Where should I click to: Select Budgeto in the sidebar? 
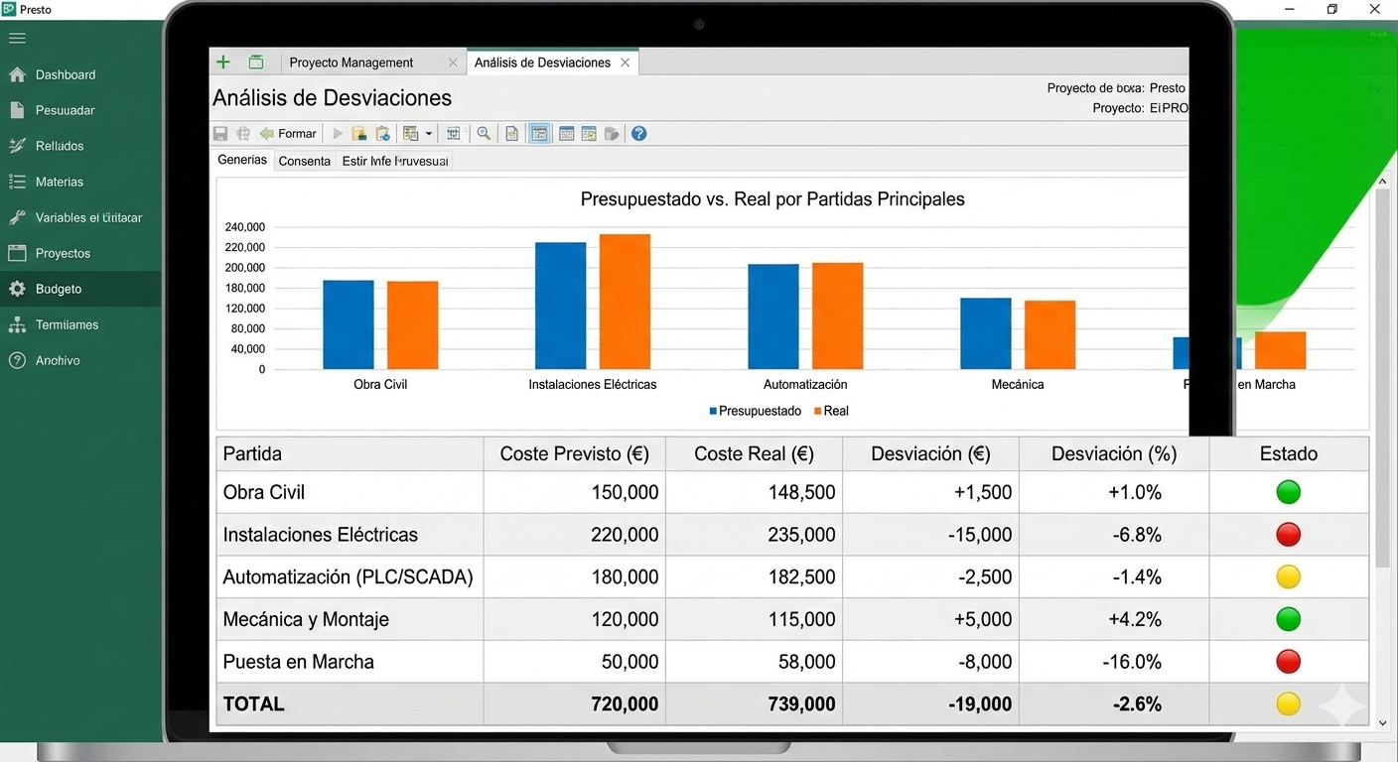(x=80, y=289)
